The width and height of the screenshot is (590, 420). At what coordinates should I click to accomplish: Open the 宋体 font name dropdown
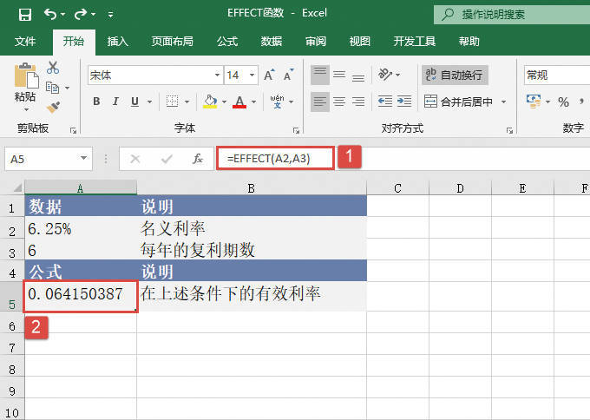coord(214,75)
